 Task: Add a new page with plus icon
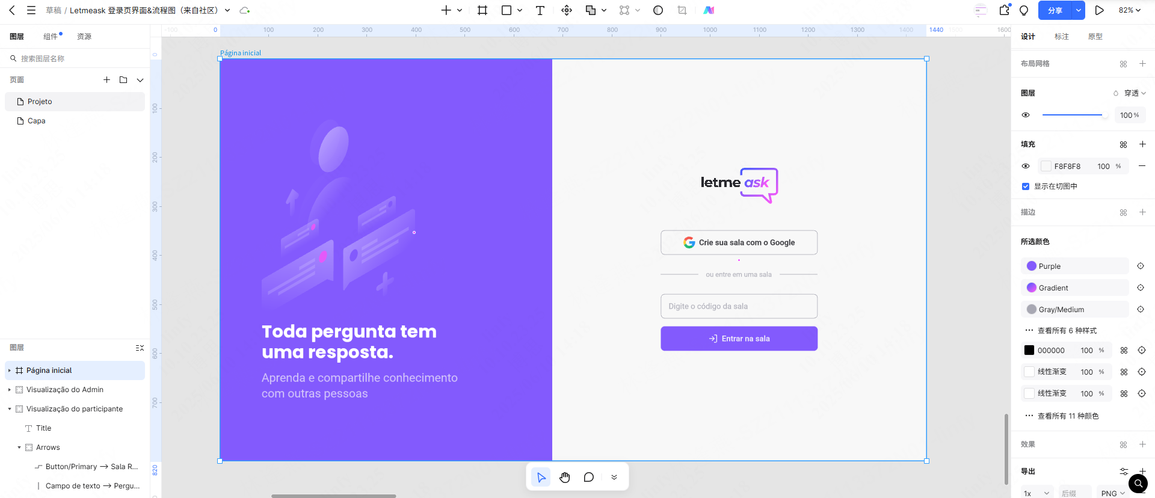pos(106,79)
